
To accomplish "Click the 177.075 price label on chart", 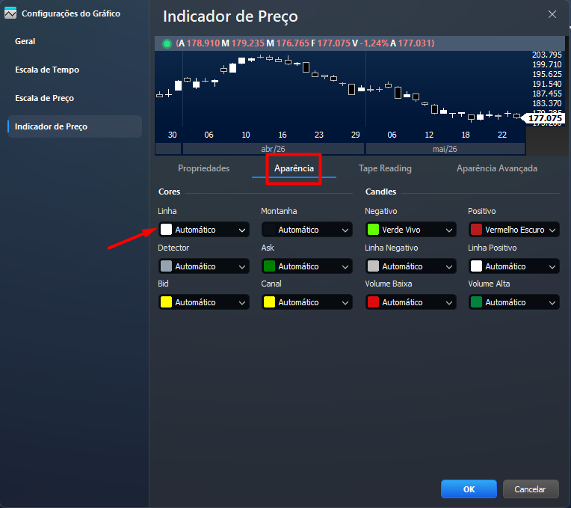I will [x=544, y=118].
